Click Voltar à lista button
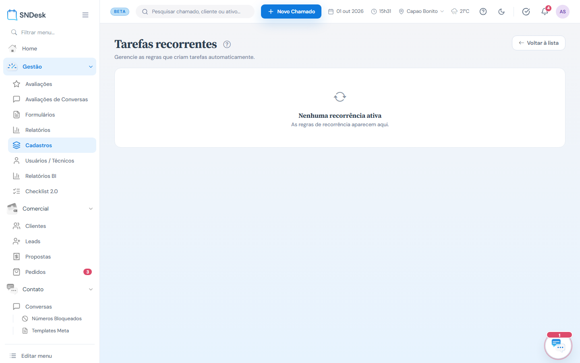This screenshot has height=363, width=580. click(539, 43)
